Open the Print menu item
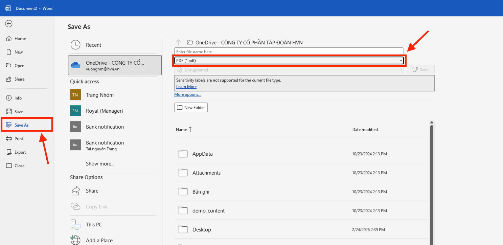The height and width of the screenshot is (245, 503). click(19, 139)
